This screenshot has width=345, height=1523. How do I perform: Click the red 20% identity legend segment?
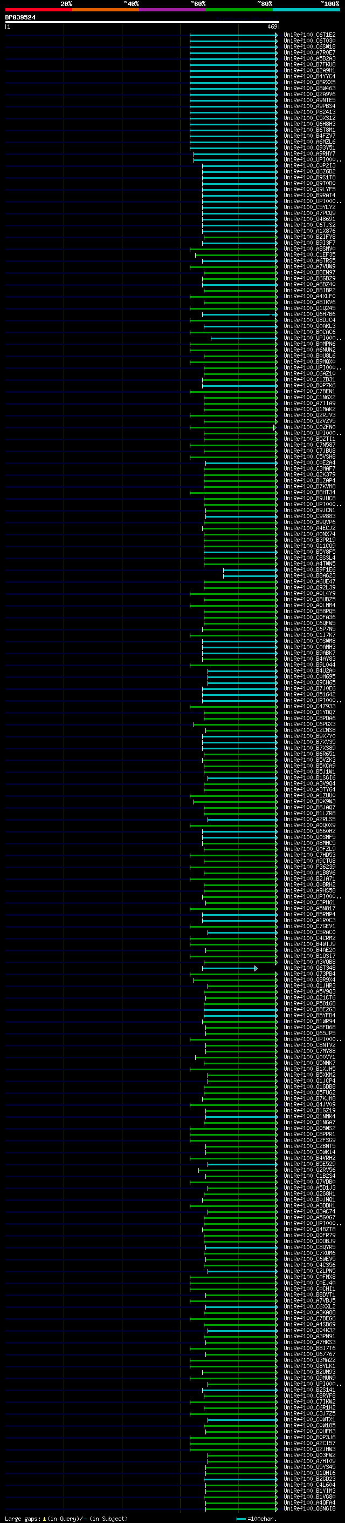click(38, 10)
